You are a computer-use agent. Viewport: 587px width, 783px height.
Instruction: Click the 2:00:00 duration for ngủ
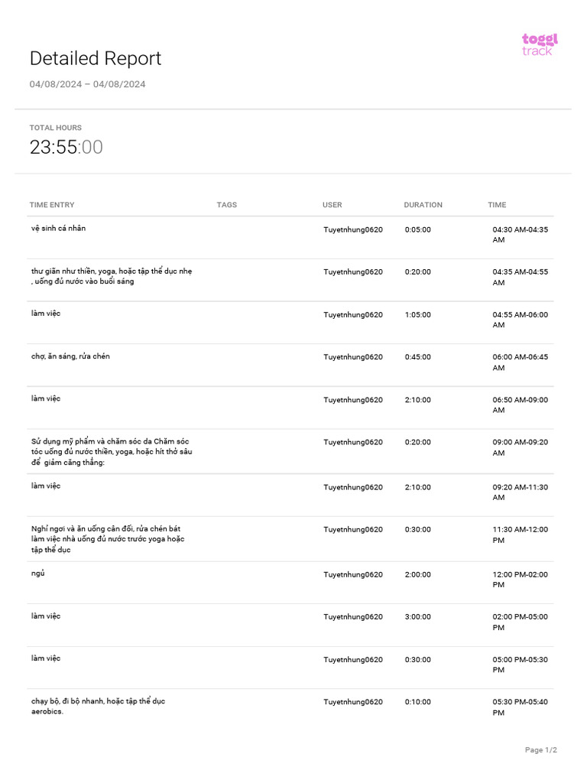(x=418, y=575)
